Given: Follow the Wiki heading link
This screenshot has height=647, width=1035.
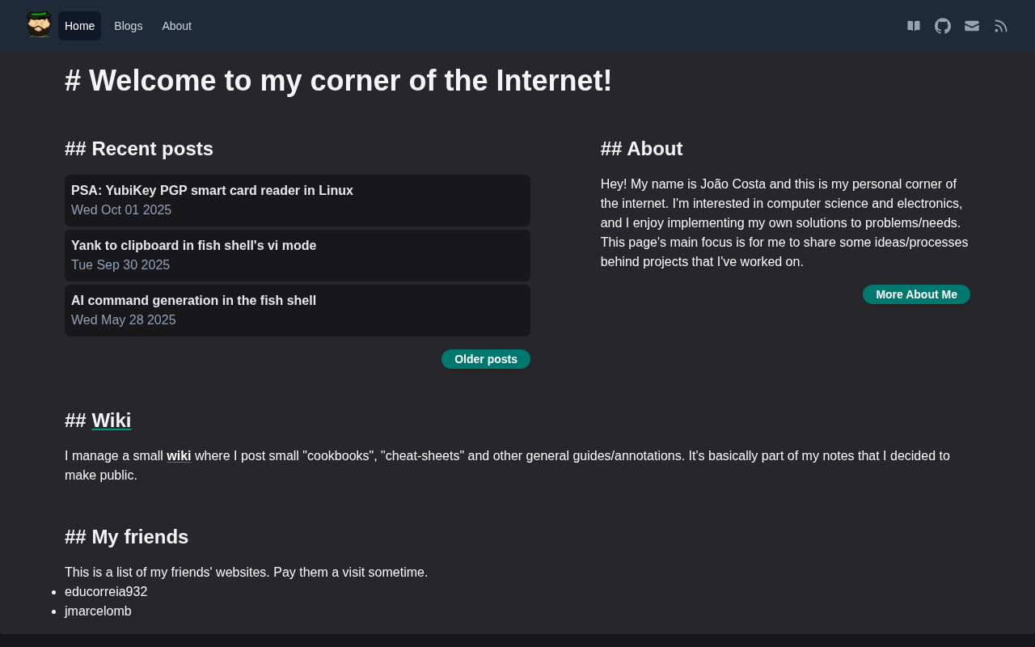Looking at the screenshot, I should tap(111, 421).
